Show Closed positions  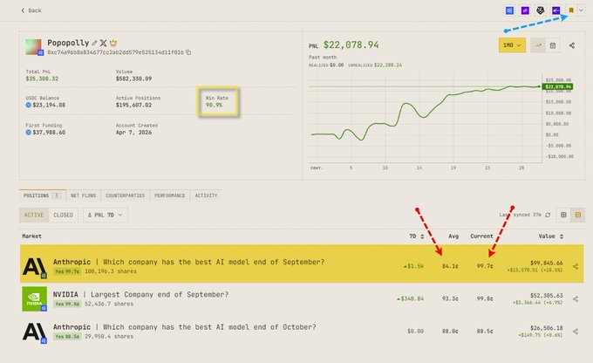click(63, 215)
